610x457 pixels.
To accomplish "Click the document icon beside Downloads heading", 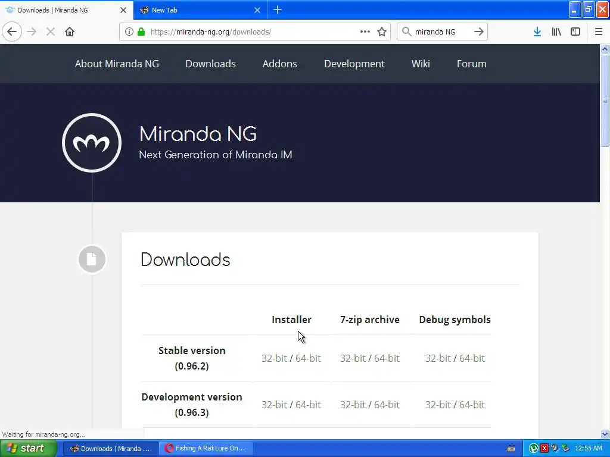I will pos(92,259).
